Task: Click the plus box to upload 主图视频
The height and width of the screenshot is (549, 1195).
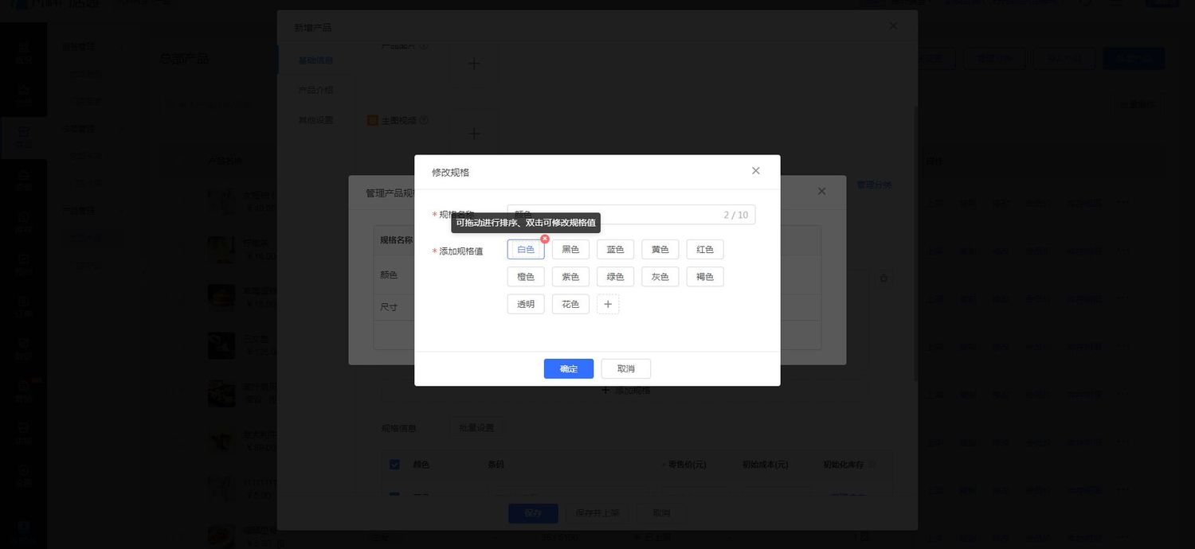Action: tap(474, 134)
